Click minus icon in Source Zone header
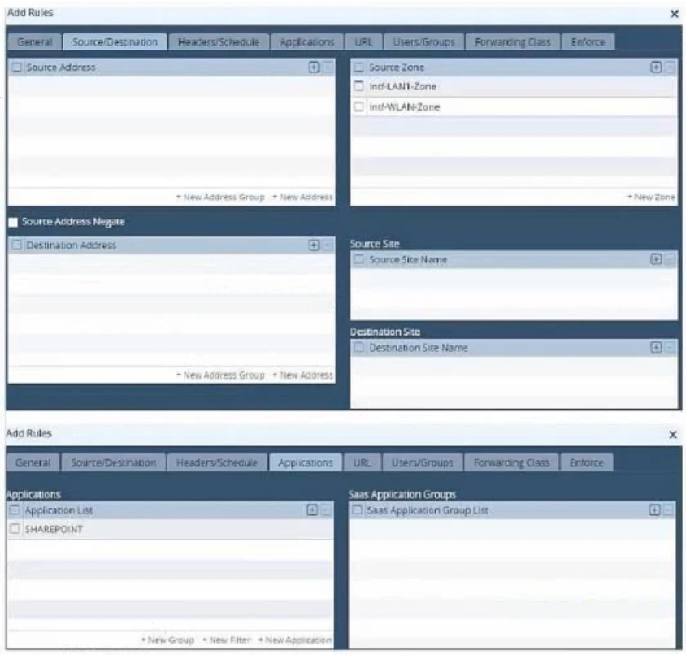This screenshot has height=655, width=686. [x=670, y=67]
